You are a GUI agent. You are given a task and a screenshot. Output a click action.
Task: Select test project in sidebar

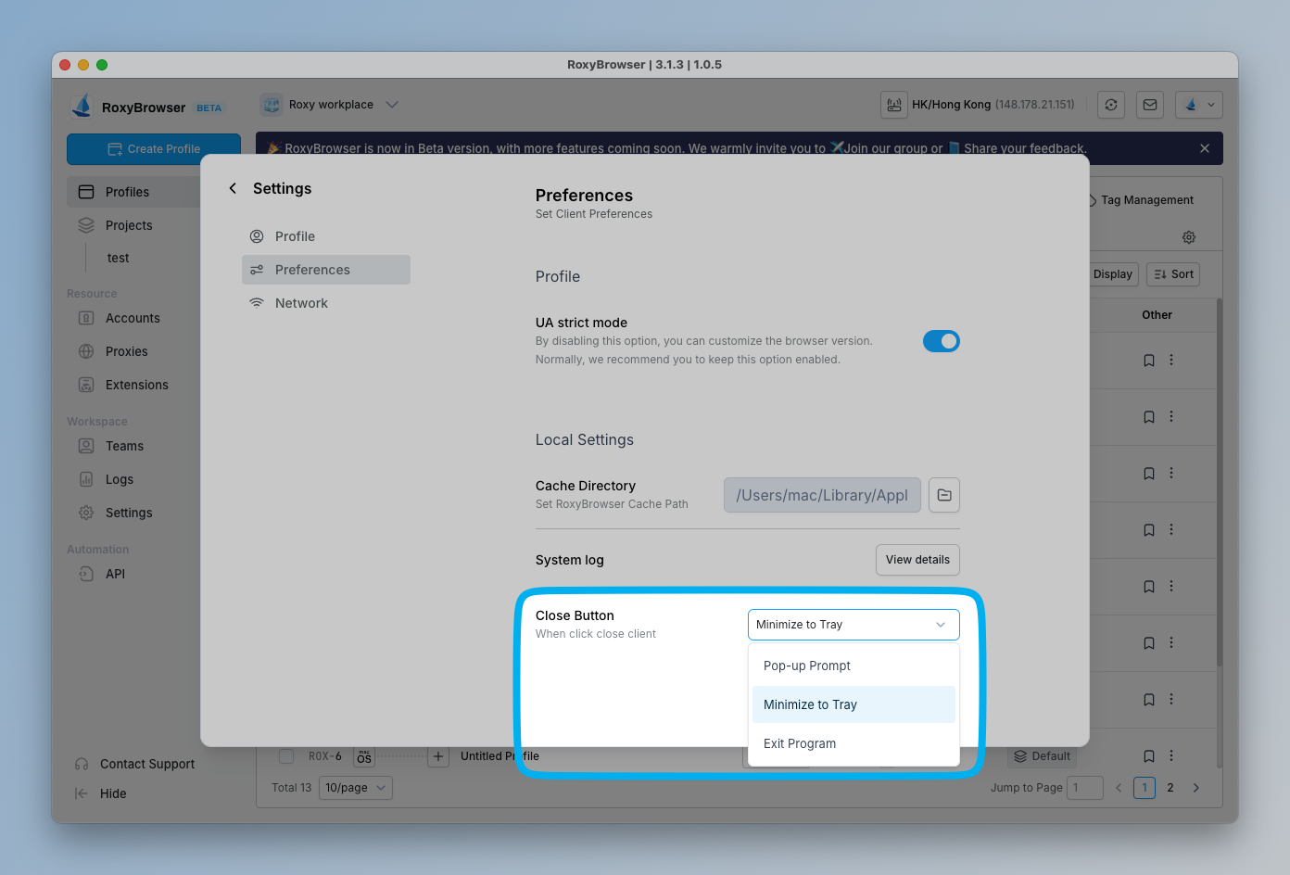point(118,258)
